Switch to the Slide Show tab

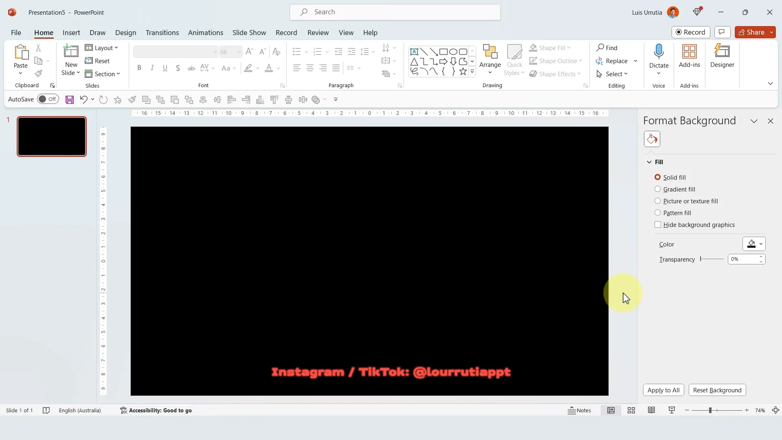point(249,33)
